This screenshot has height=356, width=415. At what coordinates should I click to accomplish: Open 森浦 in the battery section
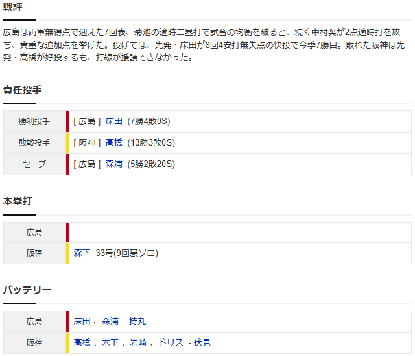click(x=110, y=322)
